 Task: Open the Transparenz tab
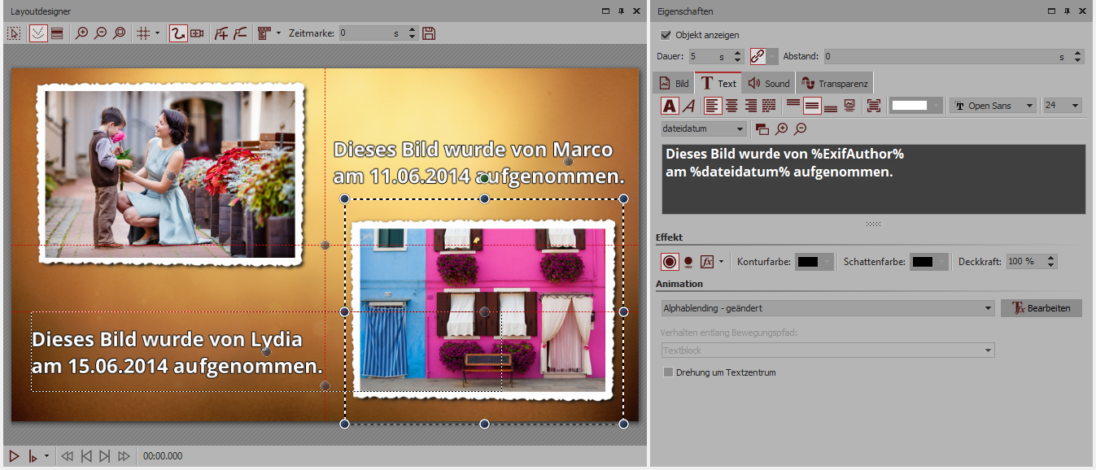point(834,83)
